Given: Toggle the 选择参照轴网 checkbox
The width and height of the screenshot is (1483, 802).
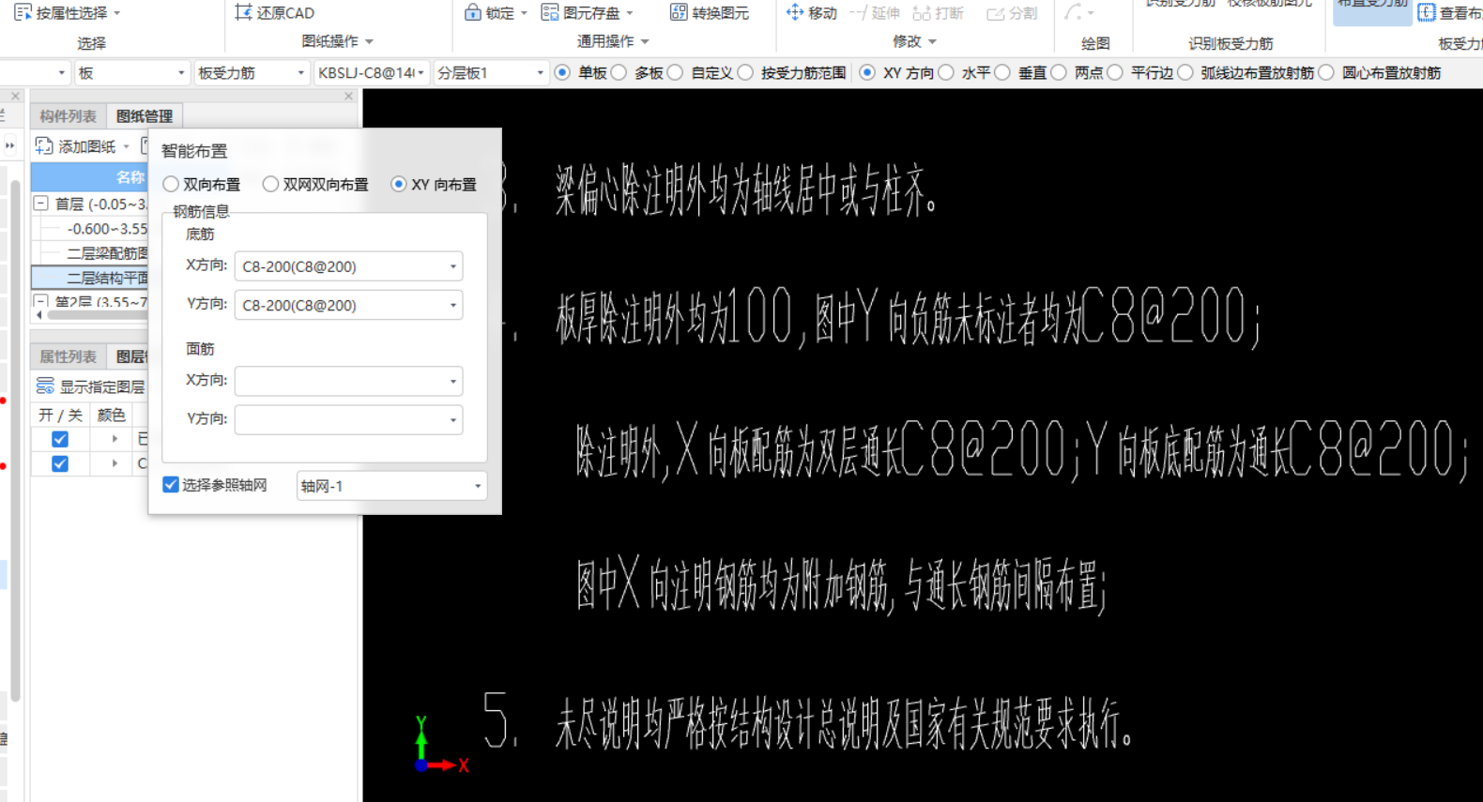Looking at the screenshot, I should coord(171,484).
